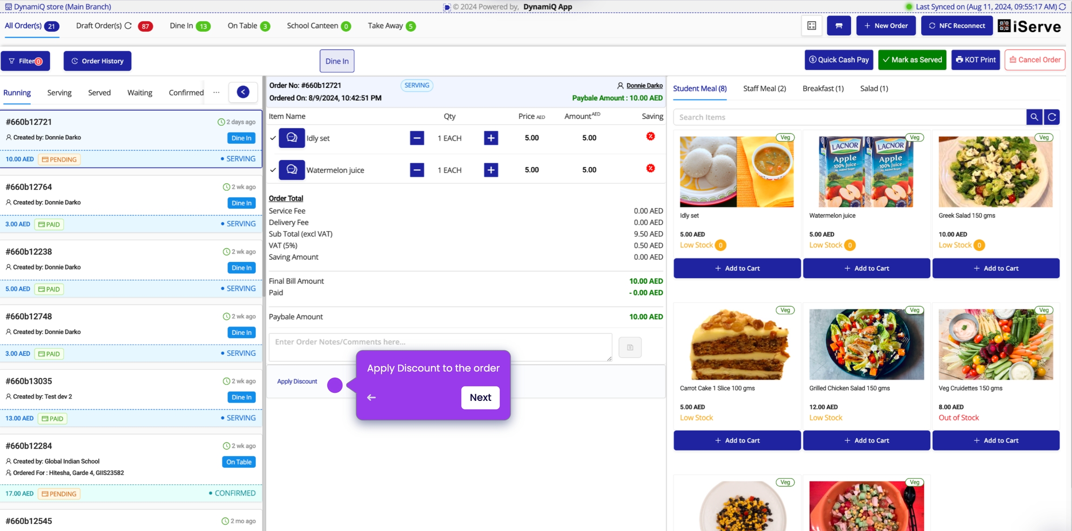
Task: Toggle the checkmark next to Idly set
Action: (x=273, y=138)
